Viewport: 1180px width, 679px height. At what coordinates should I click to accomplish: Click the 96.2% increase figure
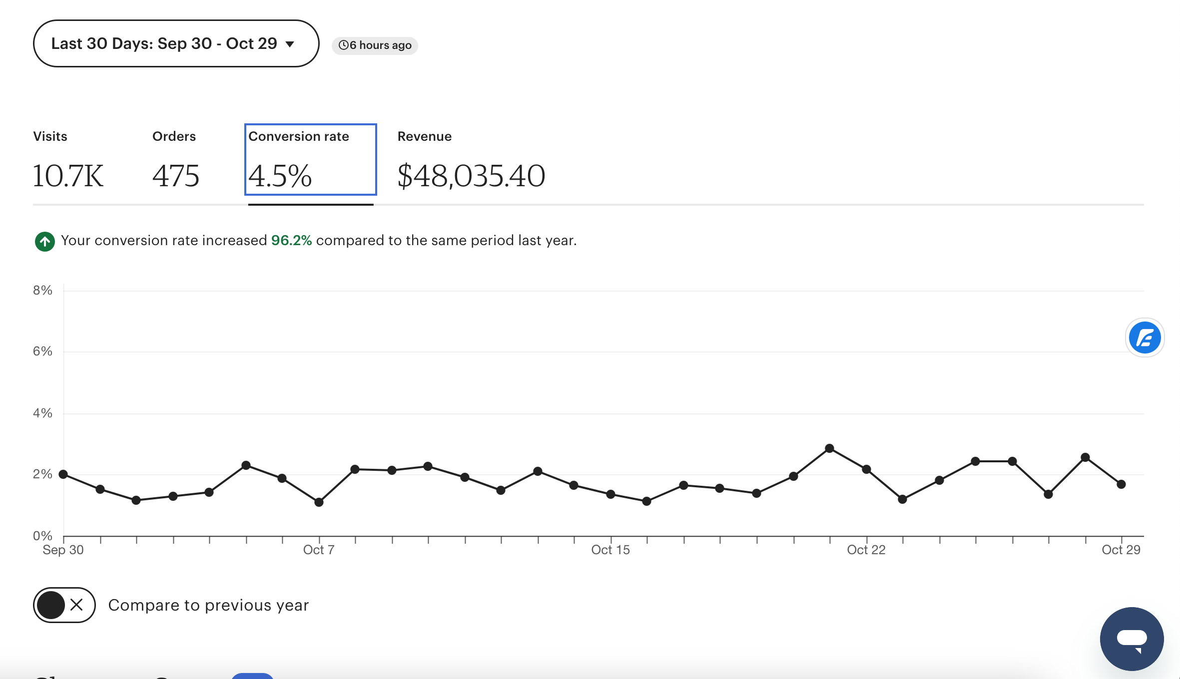pos(291,241)
